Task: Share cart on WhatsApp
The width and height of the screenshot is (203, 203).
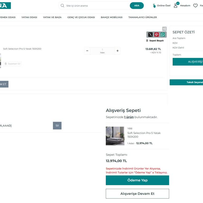Action: [163, 35]
